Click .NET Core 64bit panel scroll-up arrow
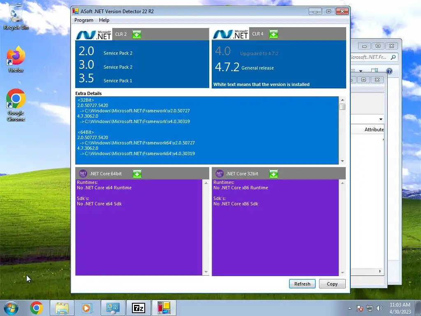This screenshot has width=421, height=316. pos(206,183)
